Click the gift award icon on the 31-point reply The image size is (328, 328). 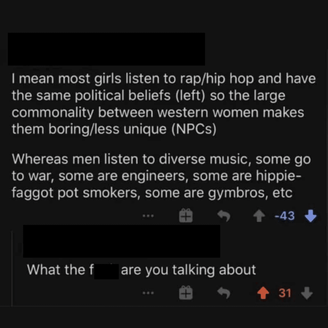pos(186,293)
